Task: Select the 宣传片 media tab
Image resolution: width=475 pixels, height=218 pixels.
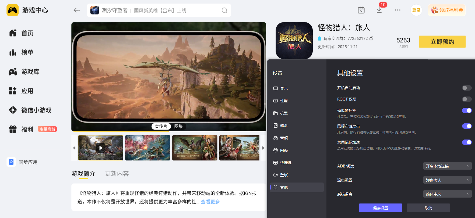Action: [161, 126]
